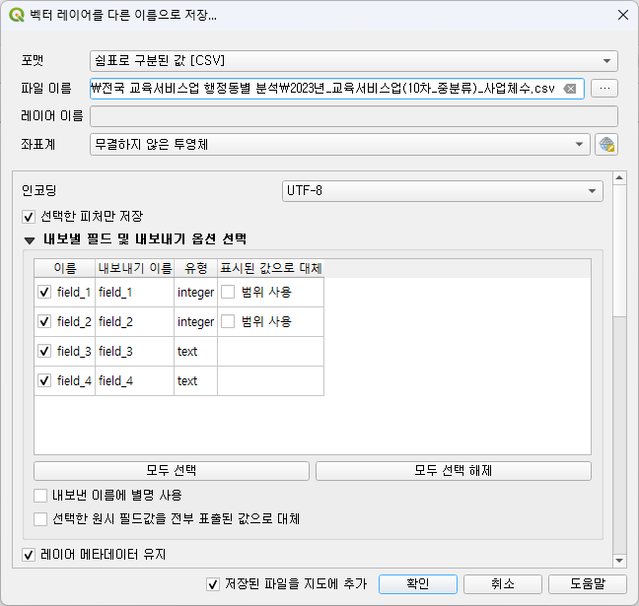Toggle 레이어 메타데이터 유지 checkbox
Screen dimensions: 639x606
[29, 555]
